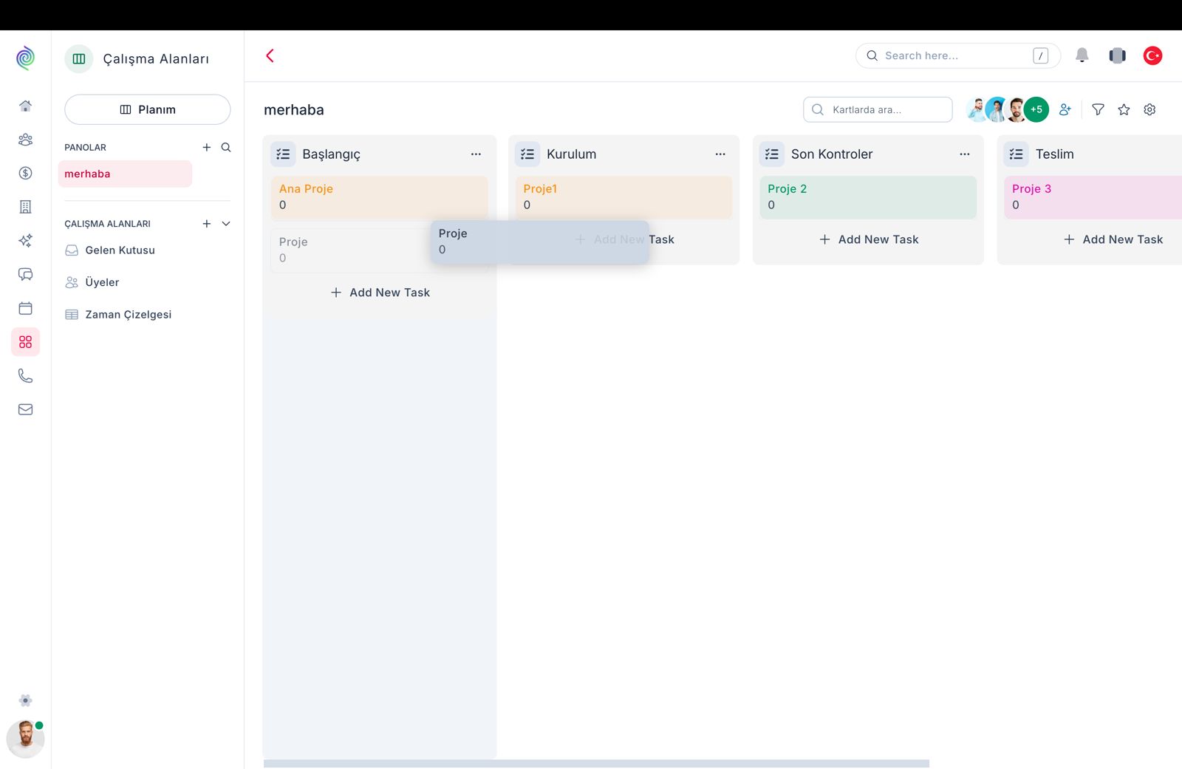Click Add New Task under Son Kontroler
This screenshot has width=1182, height=769.
point(869,239)
